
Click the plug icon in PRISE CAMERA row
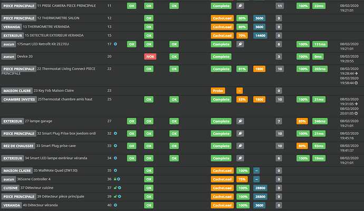(x=241, y=5)
